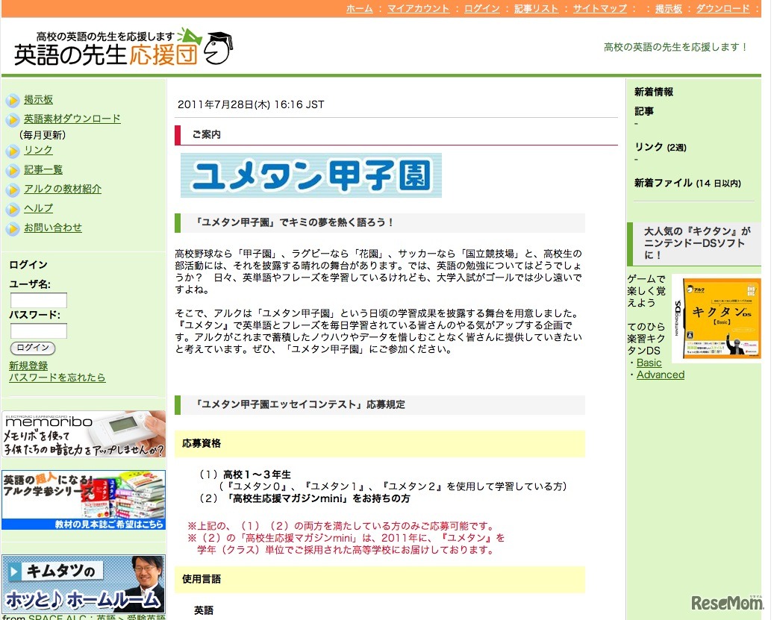
Task: Focus the パスワード input field
Action: pos(39,331)
